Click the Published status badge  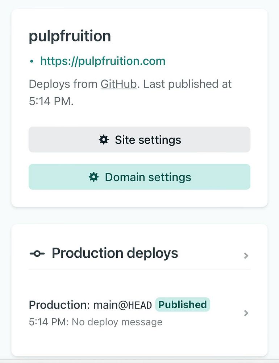pyautogui.click(x=182, y=305)
